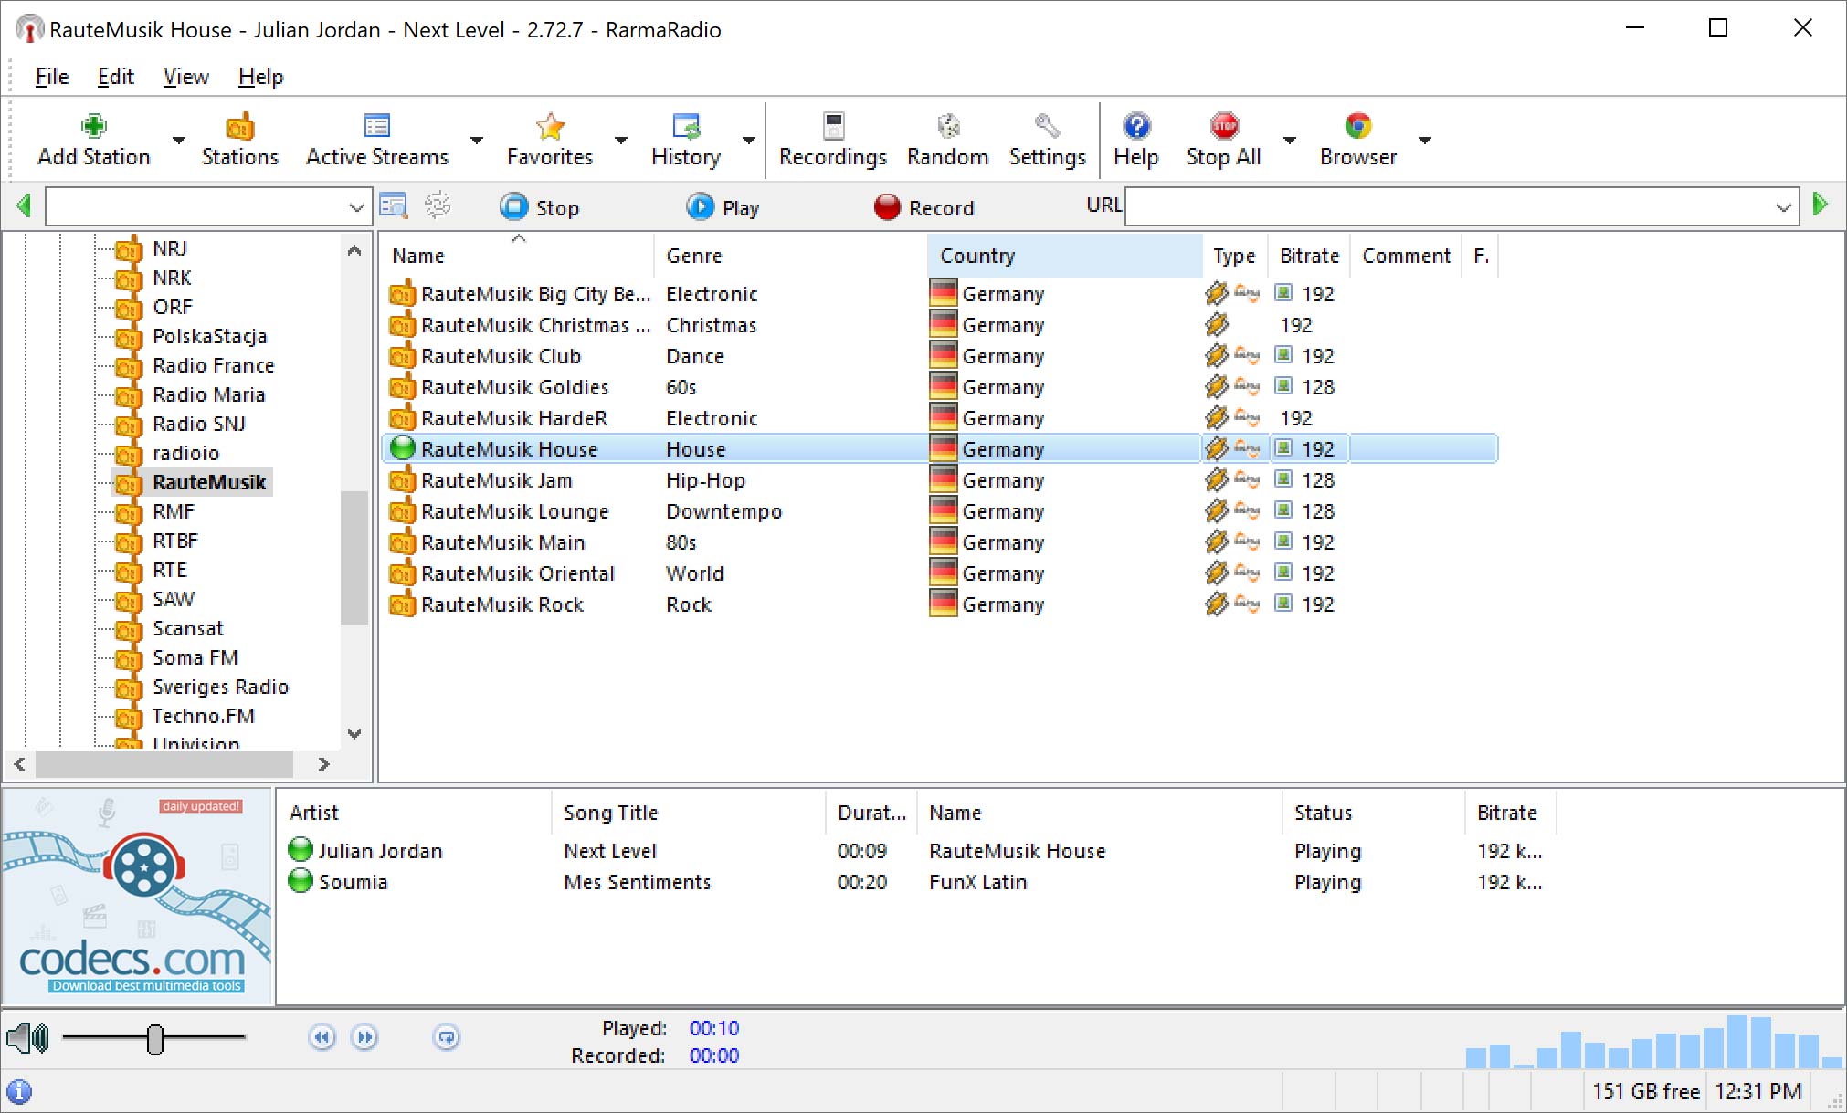This screenshot has width=1847, height=1113.
Task: Launch the Browser toolbar icon
Action: click(x=1358, y=126)
